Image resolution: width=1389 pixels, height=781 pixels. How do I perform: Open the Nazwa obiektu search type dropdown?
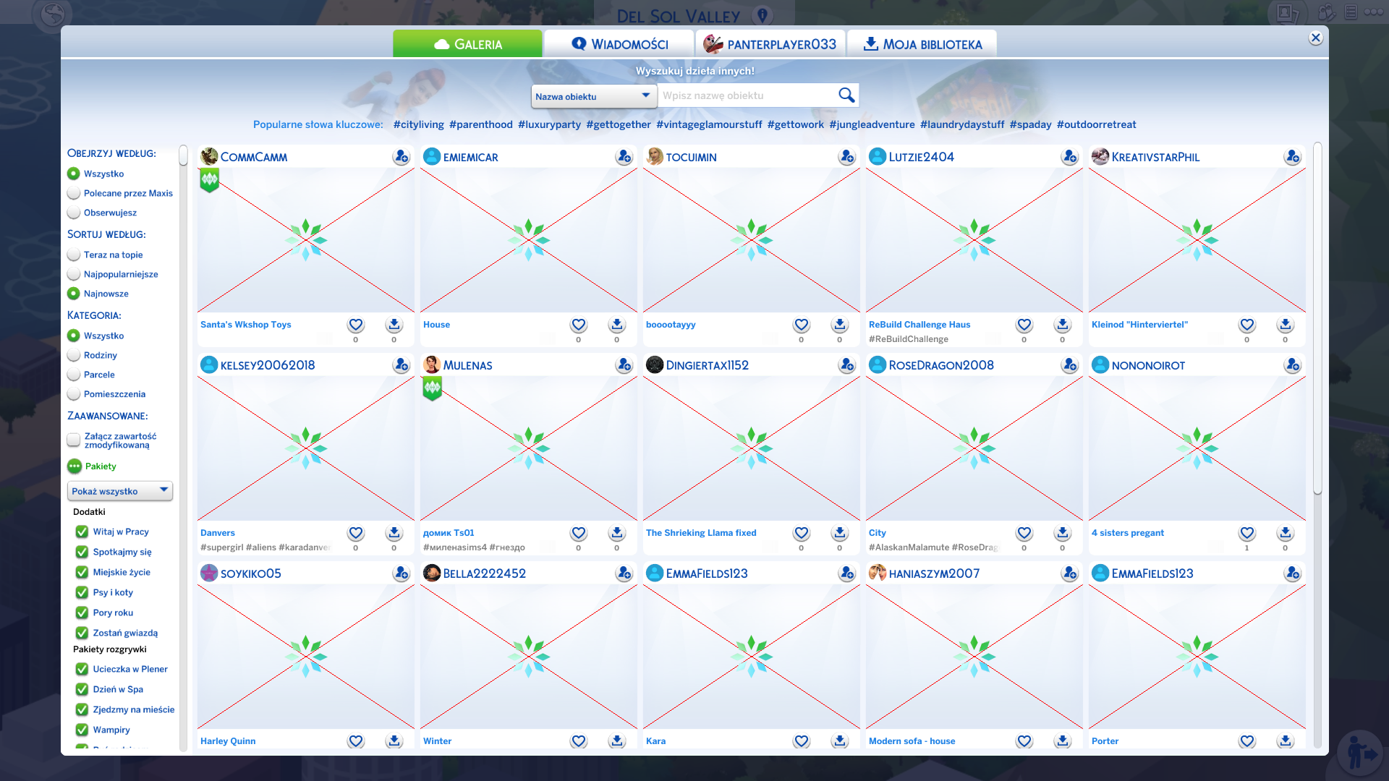593,96
